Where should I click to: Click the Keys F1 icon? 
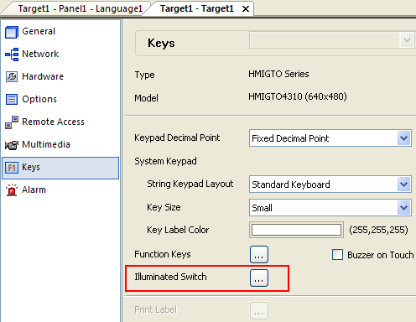pyautogui.click(x=12, y=168)
